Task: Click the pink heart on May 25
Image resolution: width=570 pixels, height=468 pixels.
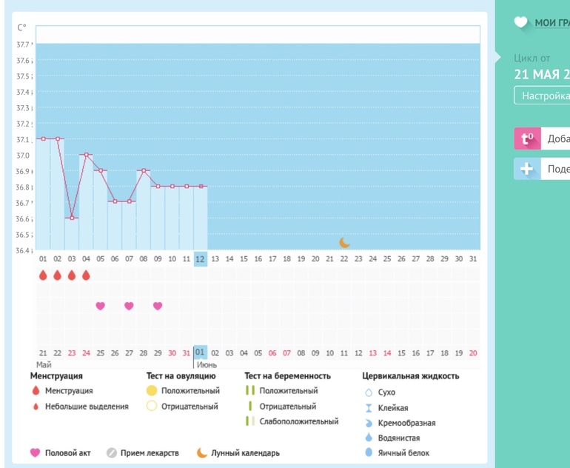Action: (101, 306)
